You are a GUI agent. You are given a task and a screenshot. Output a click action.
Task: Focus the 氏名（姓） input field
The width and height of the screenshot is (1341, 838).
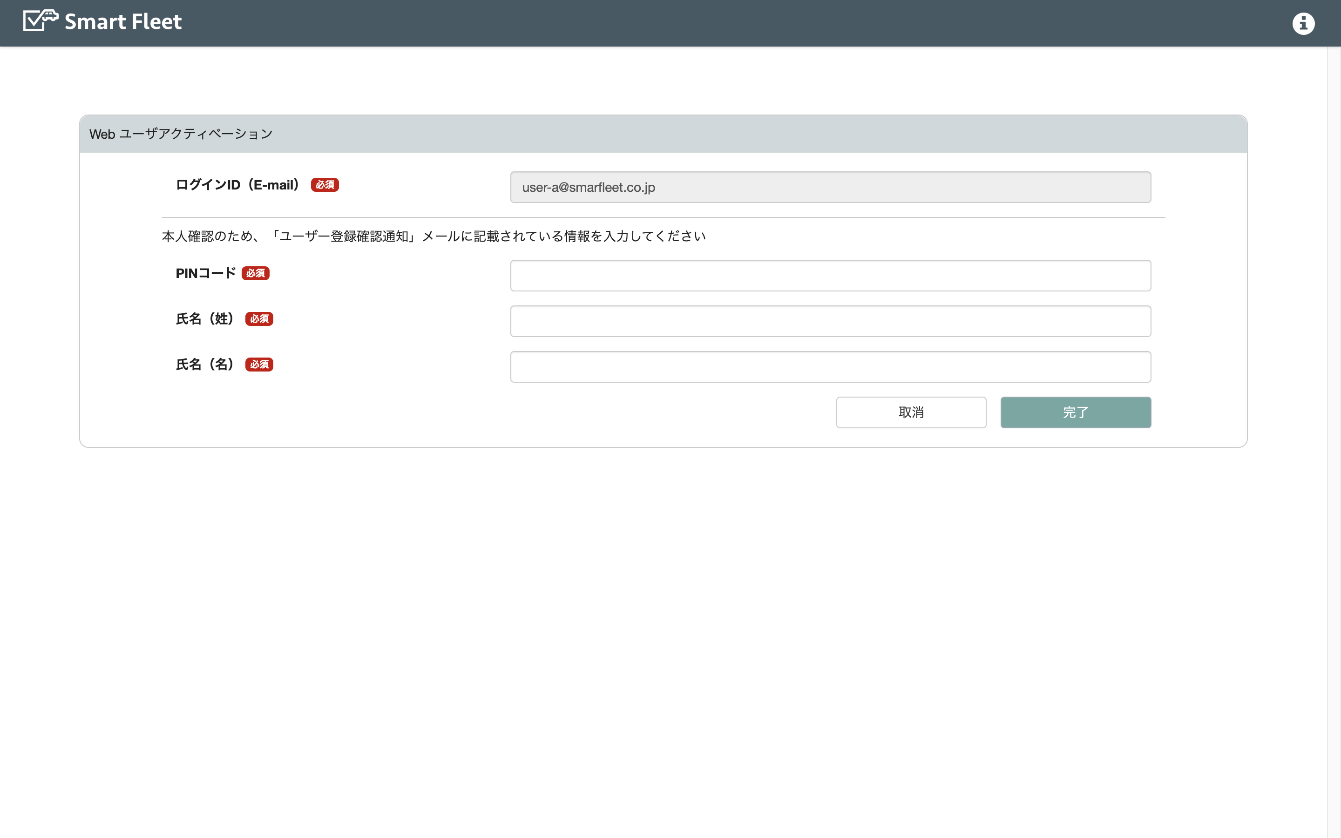coord(830,321)
